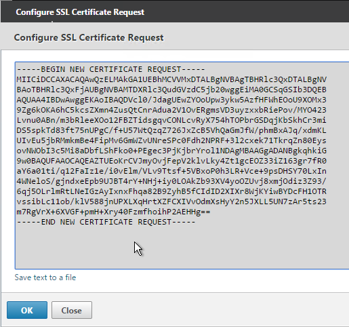Select the dark Configure SSL Certificate Request title tab

(80, 12)
